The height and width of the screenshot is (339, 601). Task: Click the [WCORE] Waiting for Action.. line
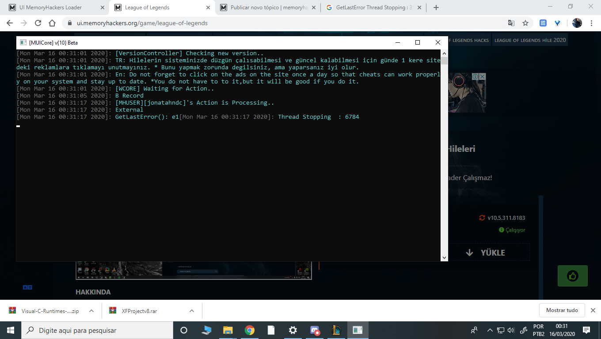(164, 89)
